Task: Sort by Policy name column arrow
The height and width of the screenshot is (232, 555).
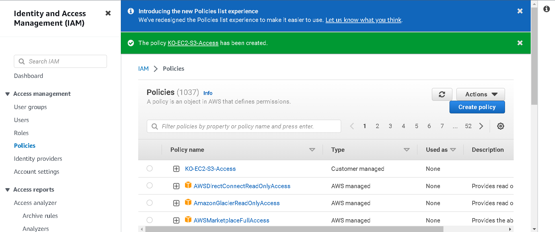Action: [312, 150]
